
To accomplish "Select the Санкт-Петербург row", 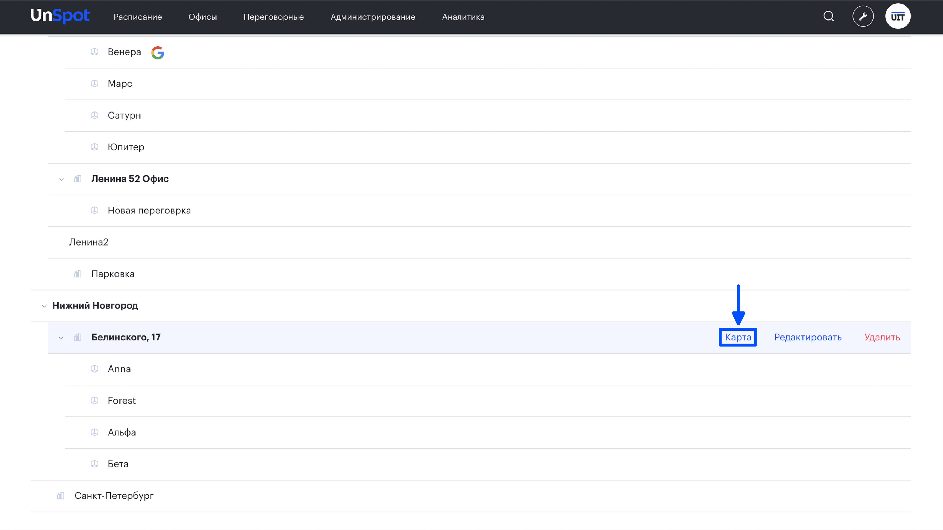I will (471, 496).
